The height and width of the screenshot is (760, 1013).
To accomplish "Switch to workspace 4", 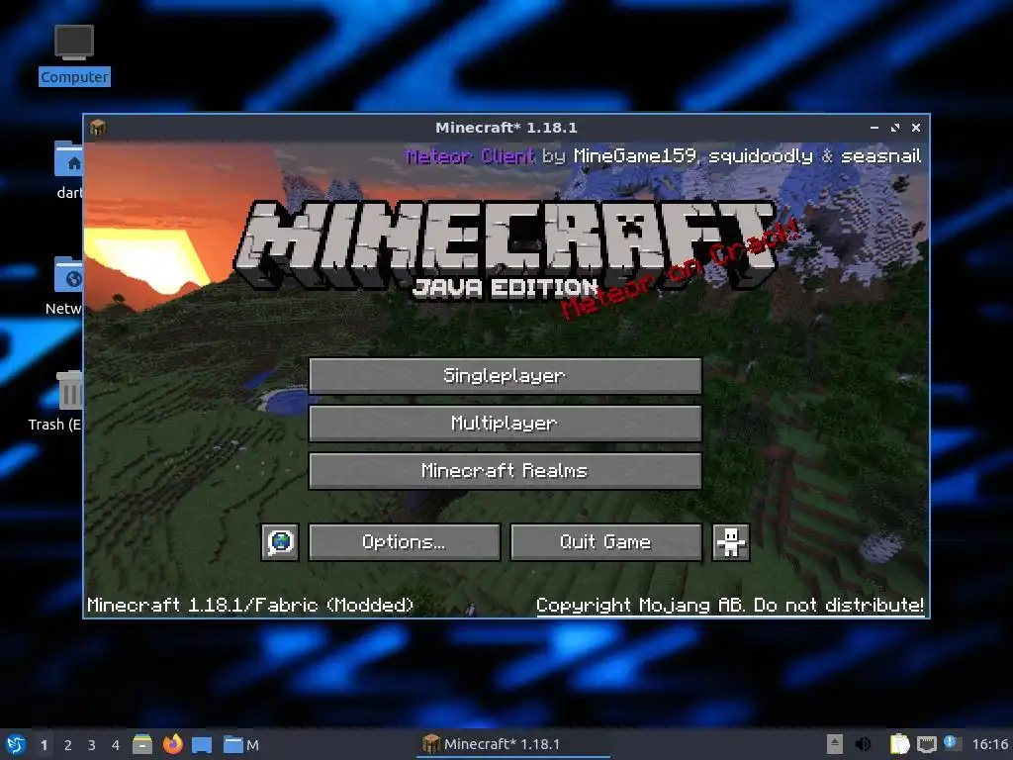I will (x=116, y=745).
